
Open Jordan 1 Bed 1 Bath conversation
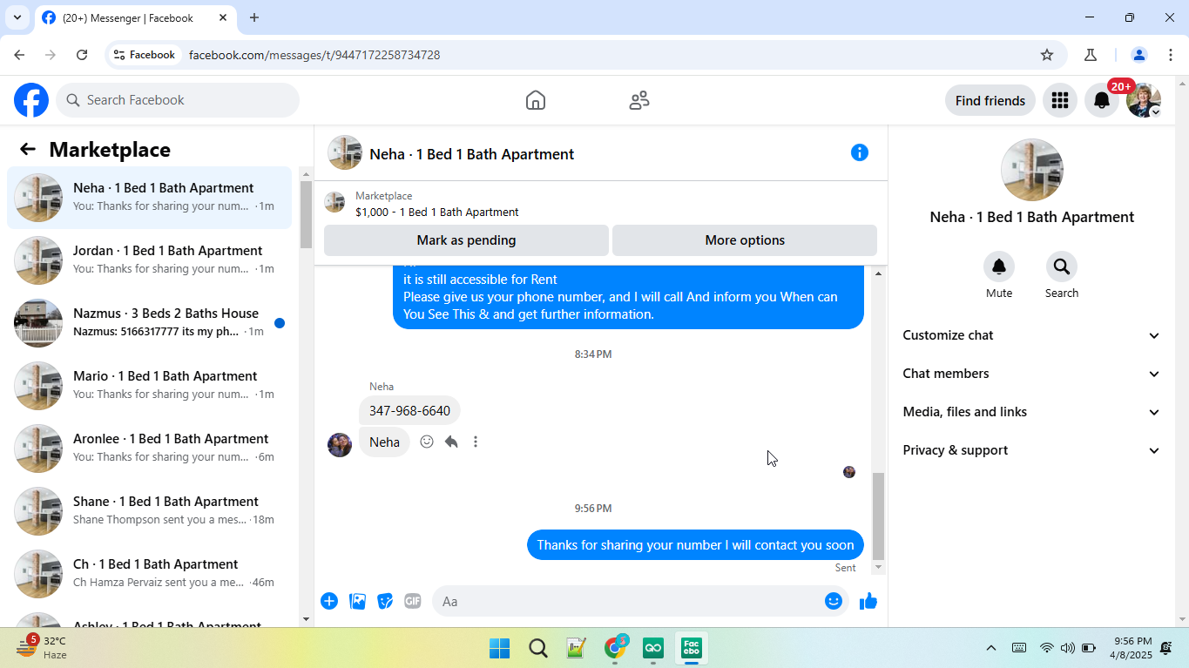coord(150,260)
